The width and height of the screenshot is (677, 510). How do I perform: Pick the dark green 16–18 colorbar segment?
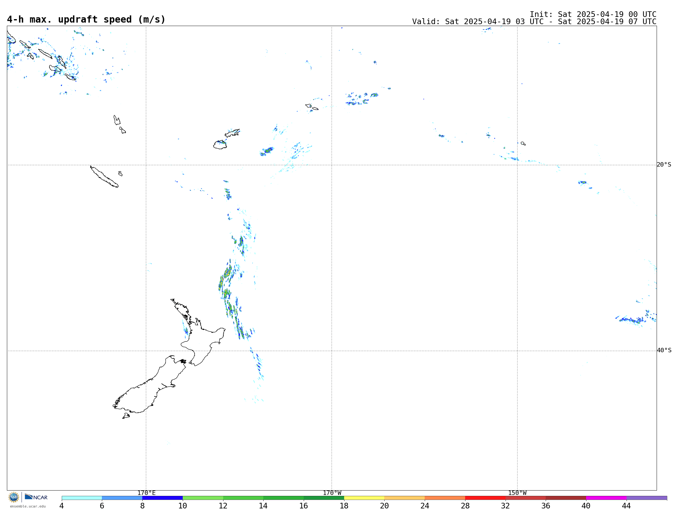pos(324,498)
